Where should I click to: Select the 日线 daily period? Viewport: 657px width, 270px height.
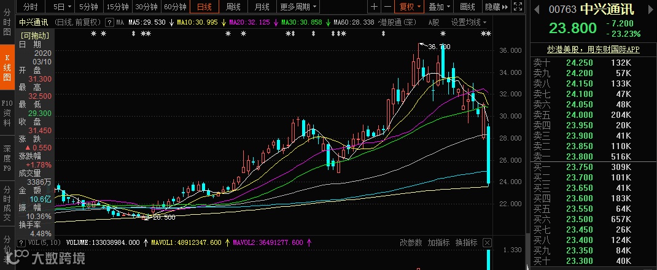(x=204, y=7)
